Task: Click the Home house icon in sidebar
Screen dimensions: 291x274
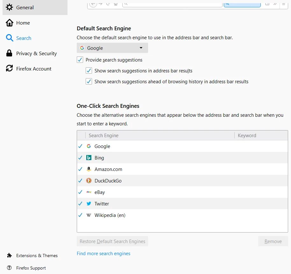Action: pyautogui.click(x=10, y=23)
